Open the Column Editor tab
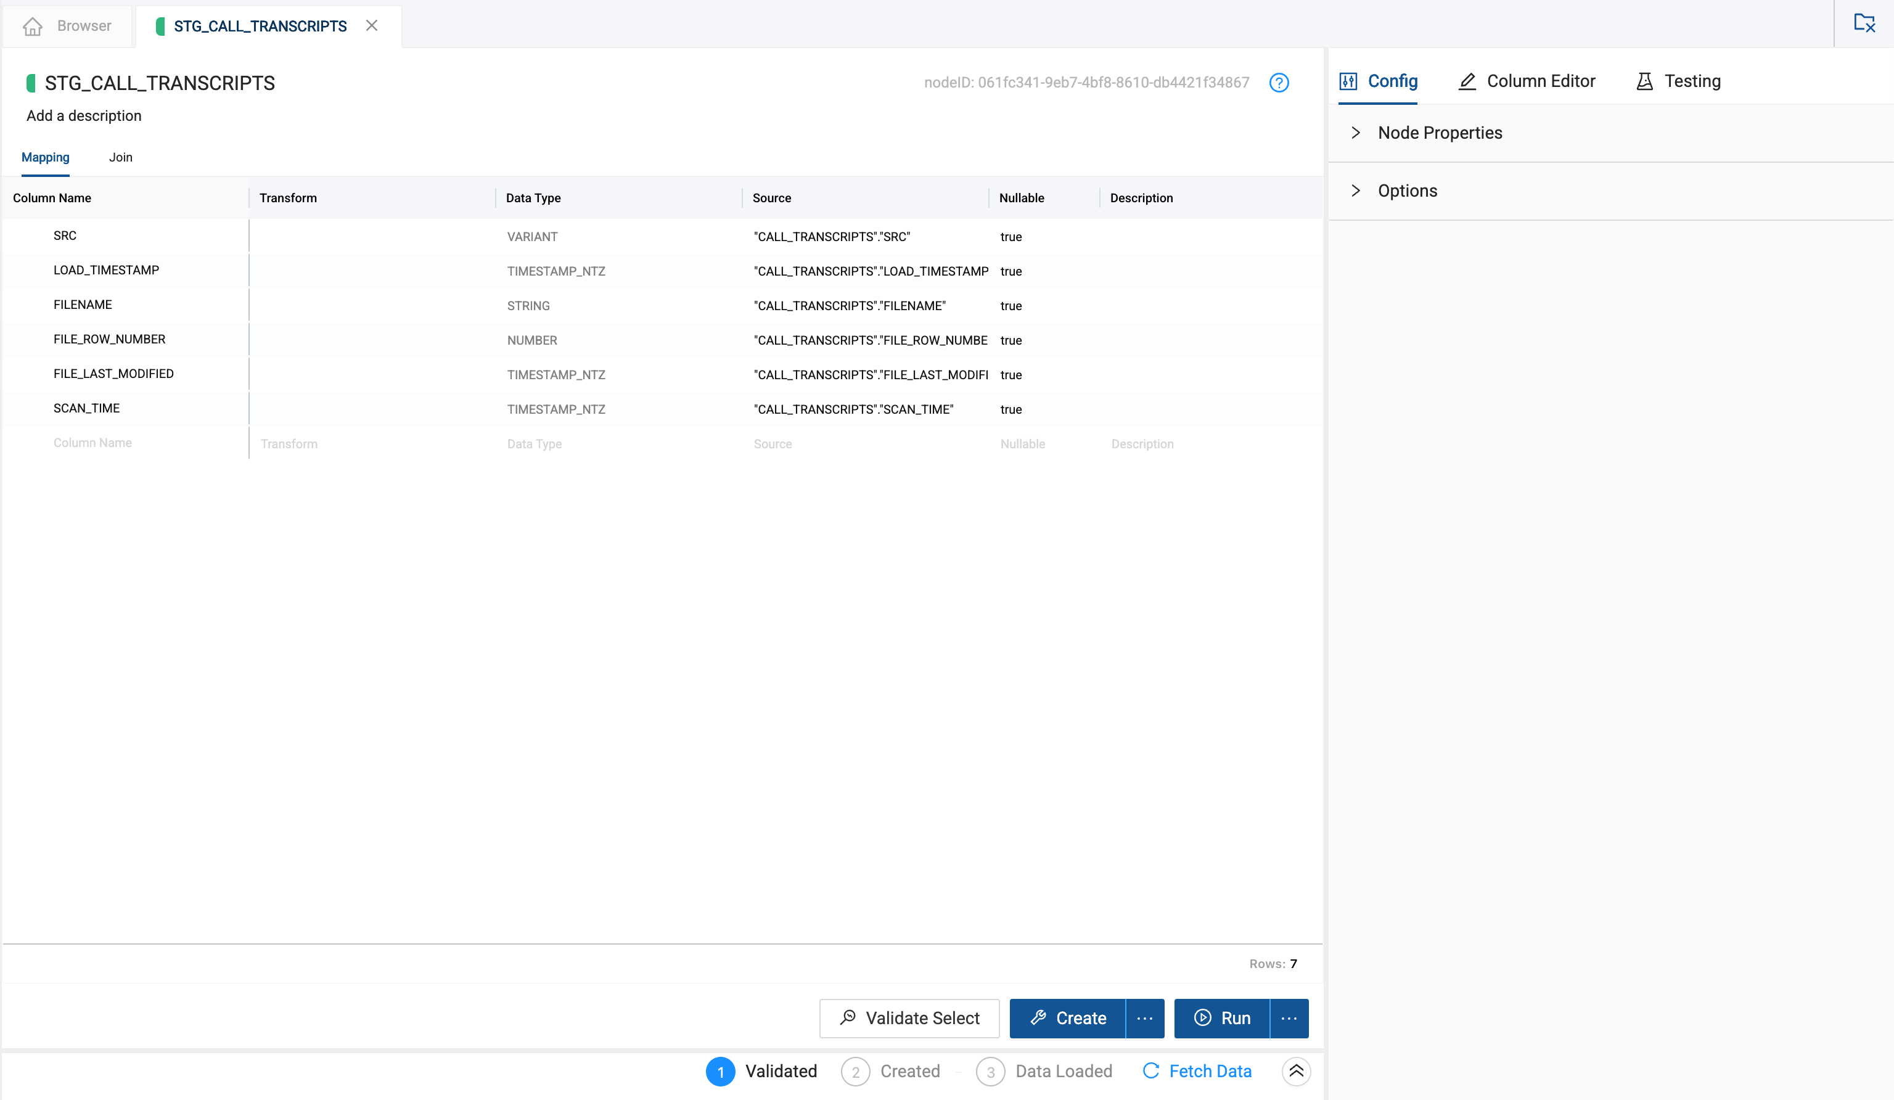This screenshot has width=1894, height=1100. [x=1527, y=81]
